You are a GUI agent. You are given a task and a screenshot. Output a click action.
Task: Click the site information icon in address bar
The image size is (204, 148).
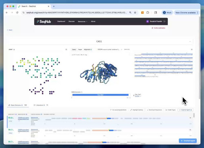point(24,13)
